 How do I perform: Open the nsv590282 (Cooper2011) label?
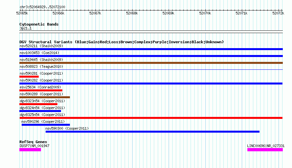click(x=41, y=80)
